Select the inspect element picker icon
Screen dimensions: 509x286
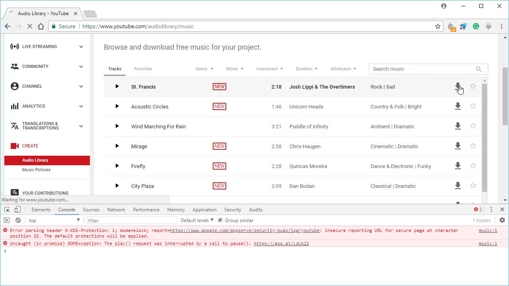click(7, 210)
